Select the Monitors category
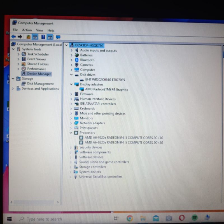This screenshot has width=224, height=224. (x=86, y=118)
